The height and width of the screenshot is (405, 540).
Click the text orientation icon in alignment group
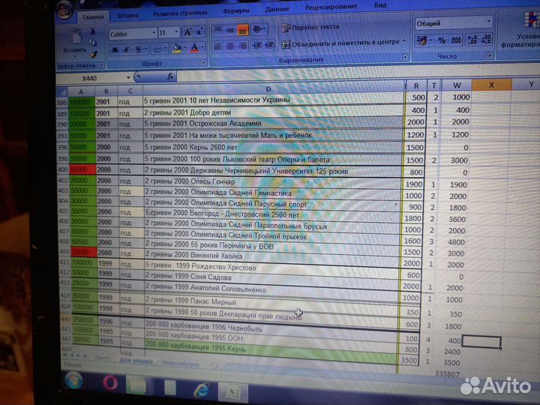[258, 29]
